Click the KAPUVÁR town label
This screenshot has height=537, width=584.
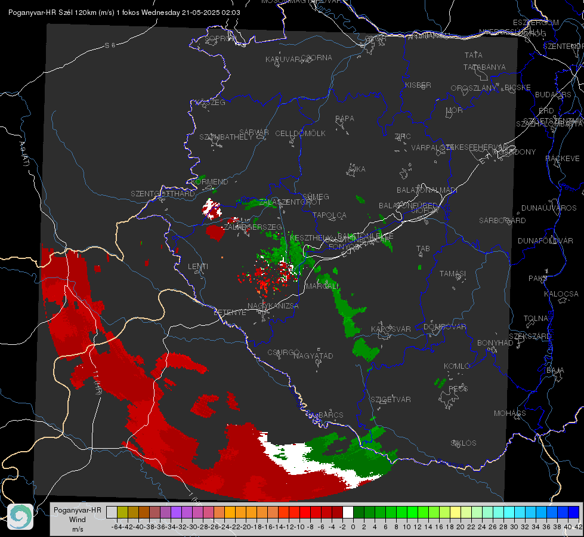[283, 60]
